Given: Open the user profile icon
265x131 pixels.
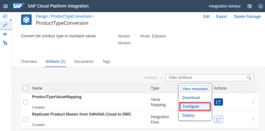Looking at the screenshot, I should 260,6.
